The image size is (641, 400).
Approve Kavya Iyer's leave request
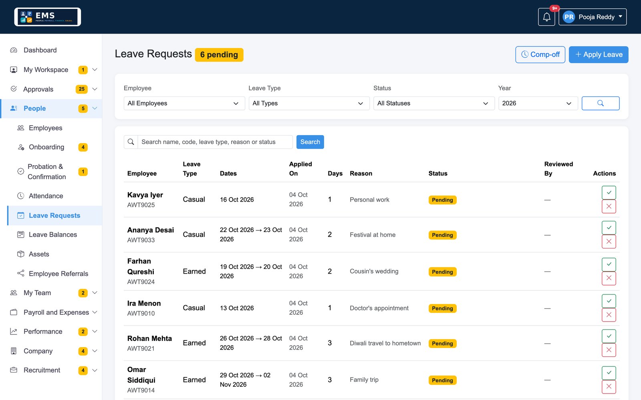[x=609, y=192]
